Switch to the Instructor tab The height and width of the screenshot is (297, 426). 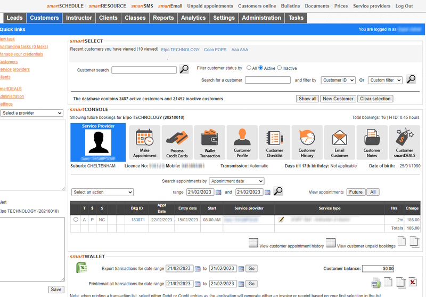(x=79, y=18)
